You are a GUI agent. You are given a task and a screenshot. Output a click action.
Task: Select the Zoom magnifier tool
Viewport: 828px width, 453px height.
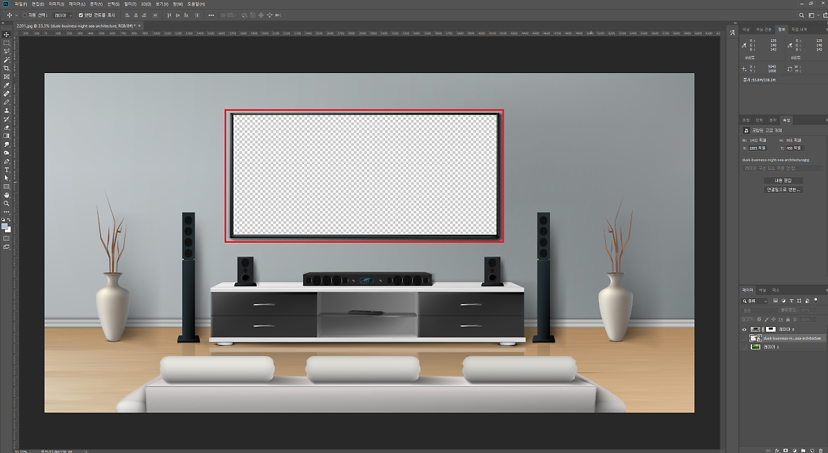(6, 203)
